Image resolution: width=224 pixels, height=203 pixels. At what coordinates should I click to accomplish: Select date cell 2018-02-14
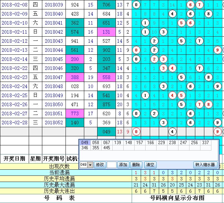tap(14, 59)
